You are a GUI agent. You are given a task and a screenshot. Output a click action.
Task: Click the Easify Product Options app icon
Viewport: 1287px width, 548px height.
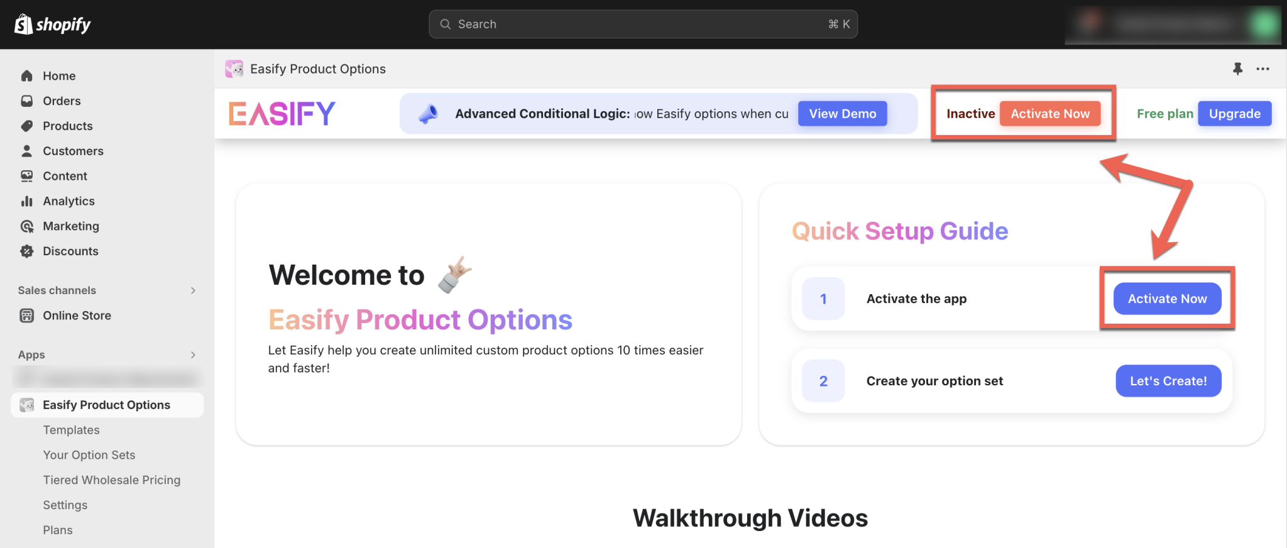click(26, 405)
